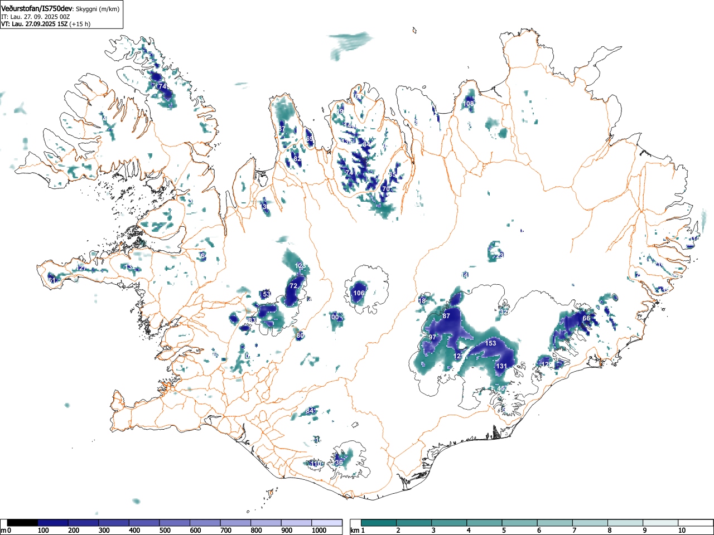Viewport: 714px width, 535px height.
Task: Click the '400' tick label on the m legend
Action: pyautogui.click(x=134, y=531)
